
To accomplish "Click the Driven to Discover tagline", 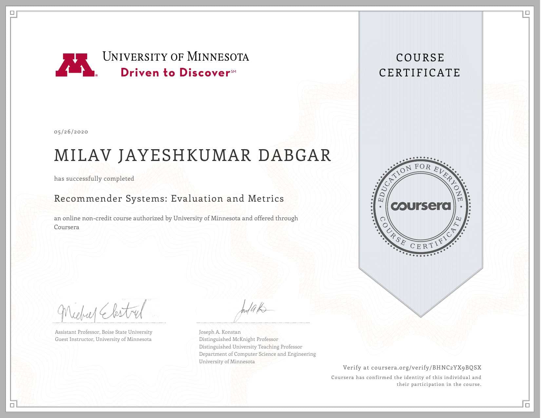I will tap(176, 72).
